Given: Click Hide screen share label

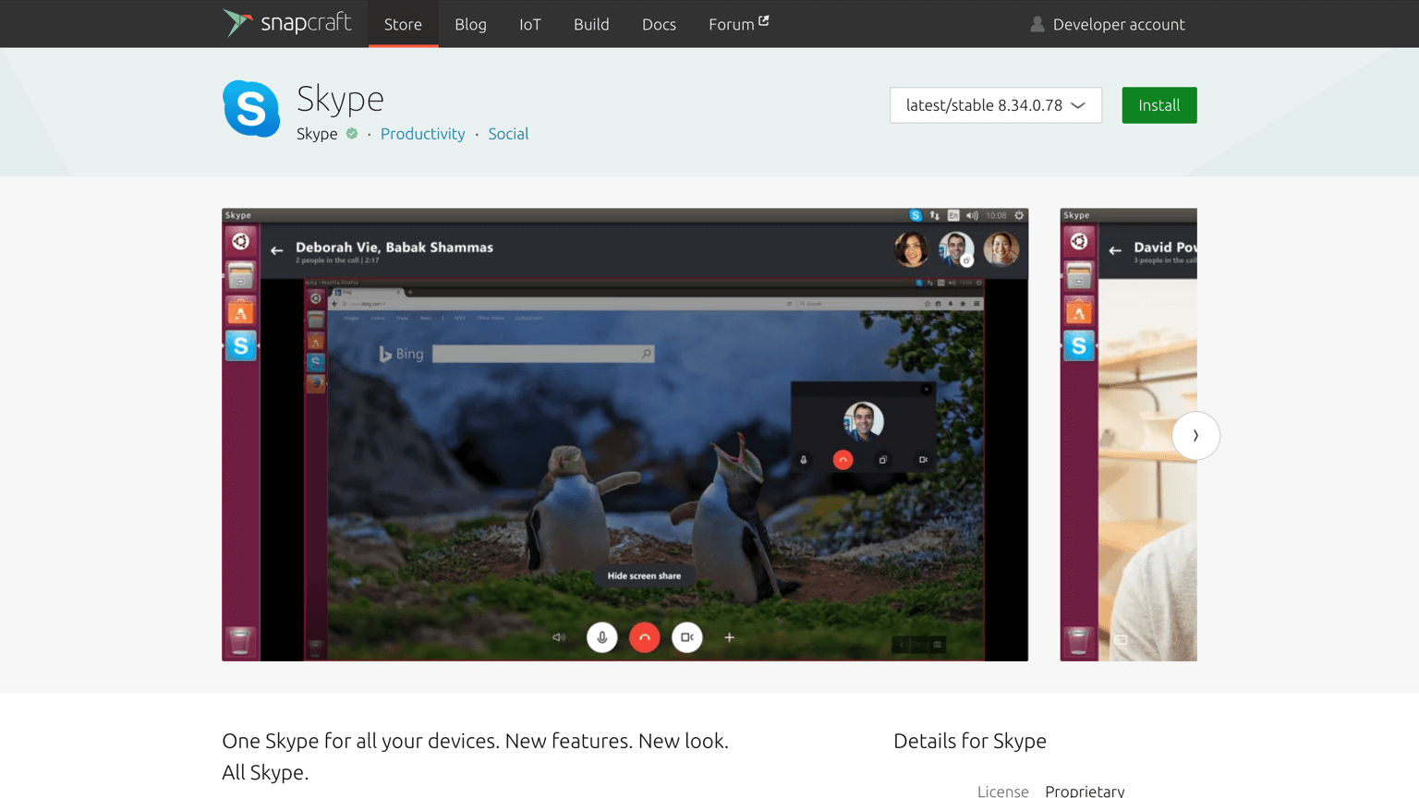Looking at the screenshot, I should (644, 575).
